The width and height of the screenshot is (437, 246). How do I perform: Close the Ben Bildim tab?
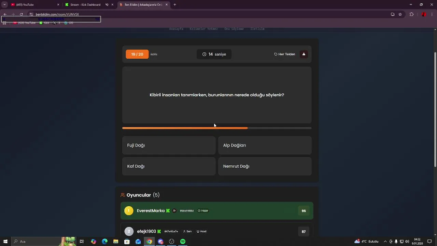click(167, 5)
